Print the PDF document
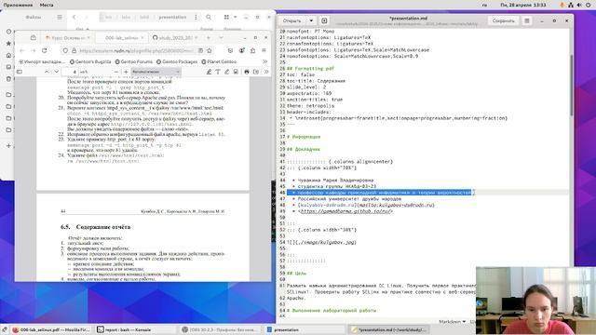This screenshot has height=335, width=596. 246,72
